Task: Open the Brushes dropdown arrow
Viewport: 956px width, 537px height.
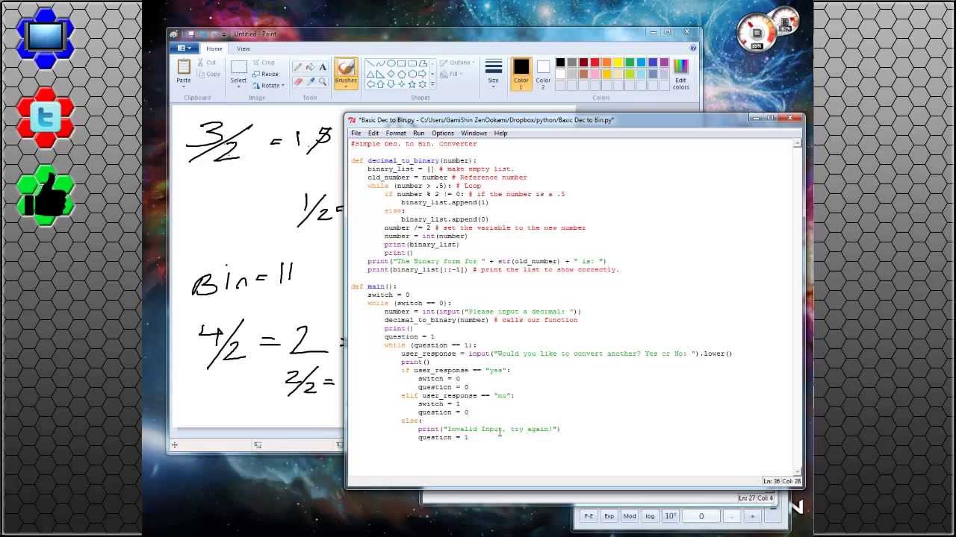Action: pos(346,86)
